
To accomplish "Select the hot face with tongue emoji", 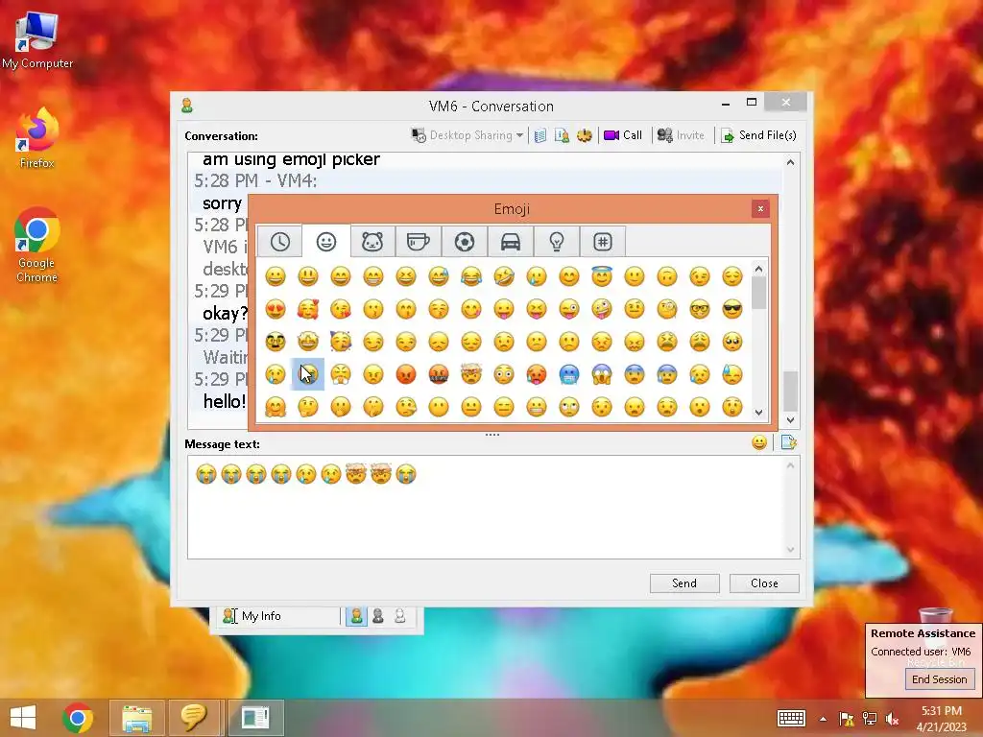I will [x=537, y=375].
